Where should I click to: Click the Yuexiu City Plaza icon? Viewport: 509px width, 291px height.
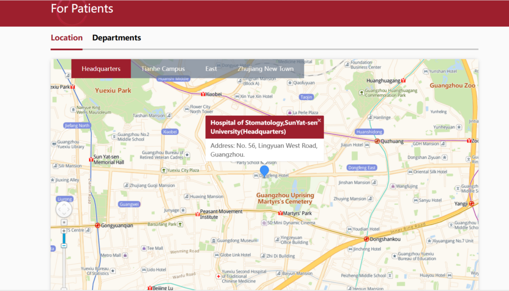164,170
